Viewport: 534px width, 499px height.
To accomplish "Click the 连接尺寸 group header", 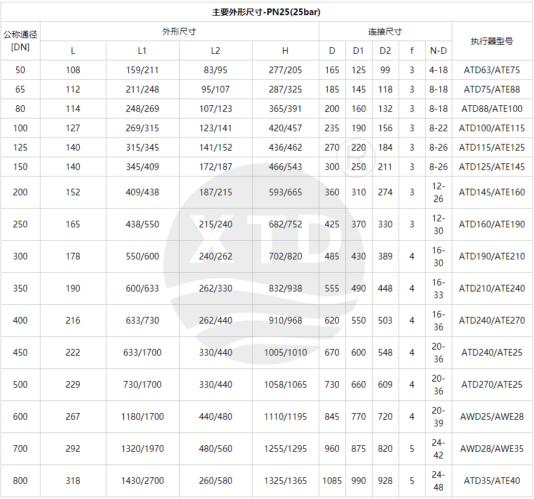I will (x=385, y=31).
